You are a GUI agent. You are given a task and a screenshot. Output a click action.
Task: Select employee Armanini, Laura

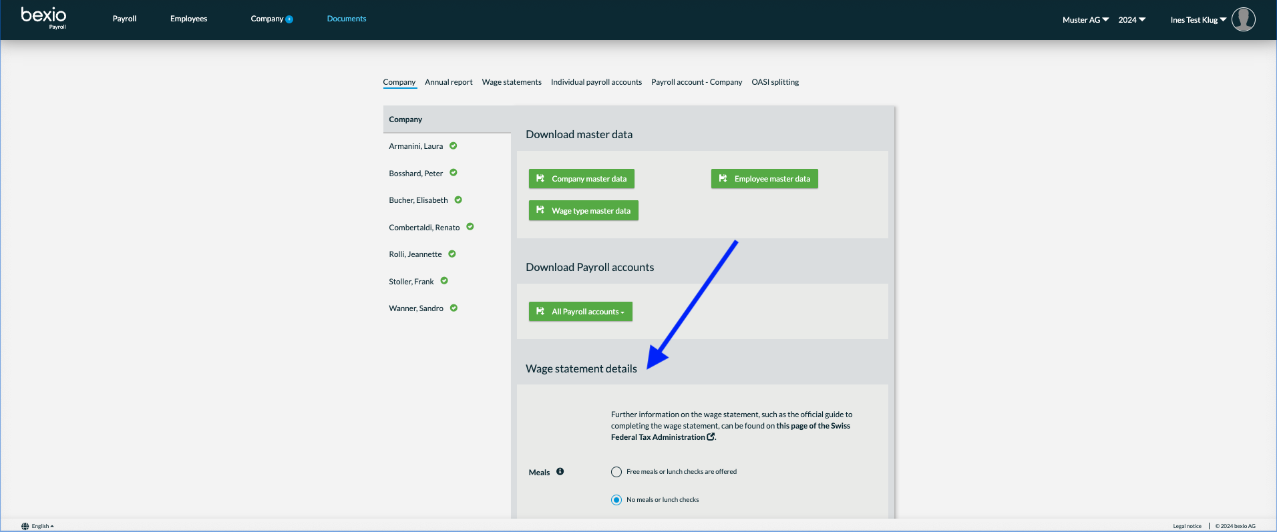tap(416, 146)
